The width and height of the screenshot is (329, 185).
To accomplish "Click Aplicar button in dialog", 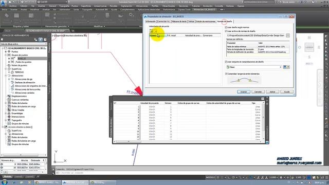I will [x=272, y=91].
